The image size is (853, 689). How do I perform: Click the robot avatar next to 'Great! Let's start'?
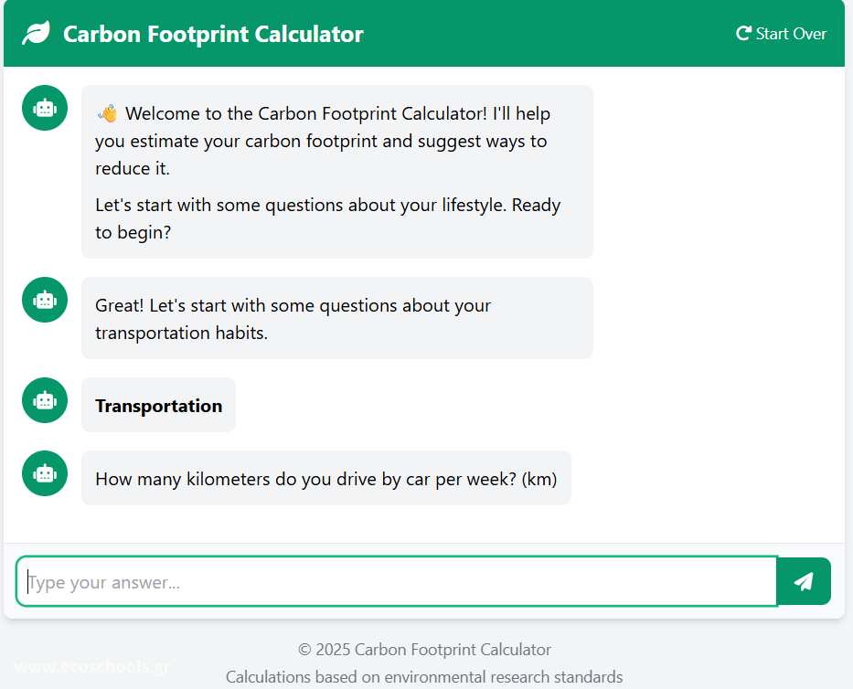pos(45,300)
